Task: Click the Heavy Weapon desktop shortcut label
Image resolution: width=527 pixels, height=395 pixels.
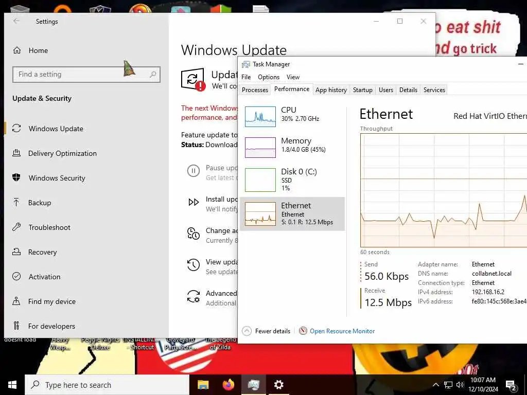Action: click(x=60, y=344)
